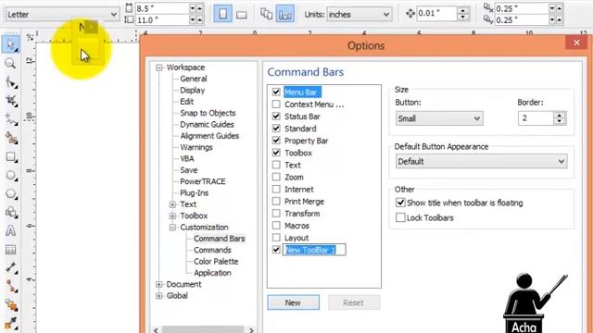
Task: Select Snap to Objects in tree
Action: pos(208,113)
